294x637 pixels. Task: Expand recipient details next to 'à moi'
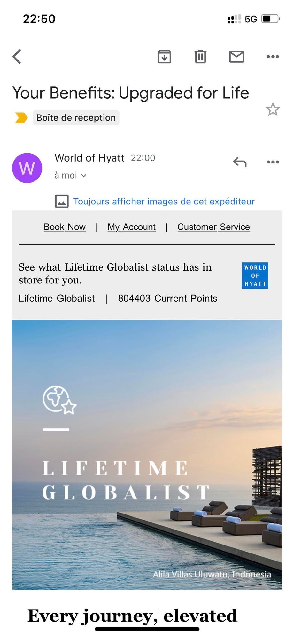click(84, 176)
